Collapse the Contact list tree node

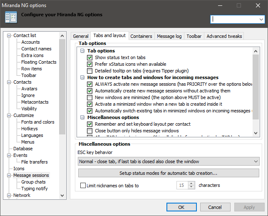tap(9, 35)
